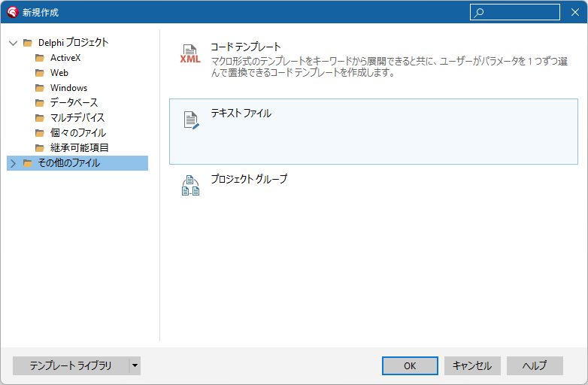Click the その他のファイル folder icon

click(27, 163)
